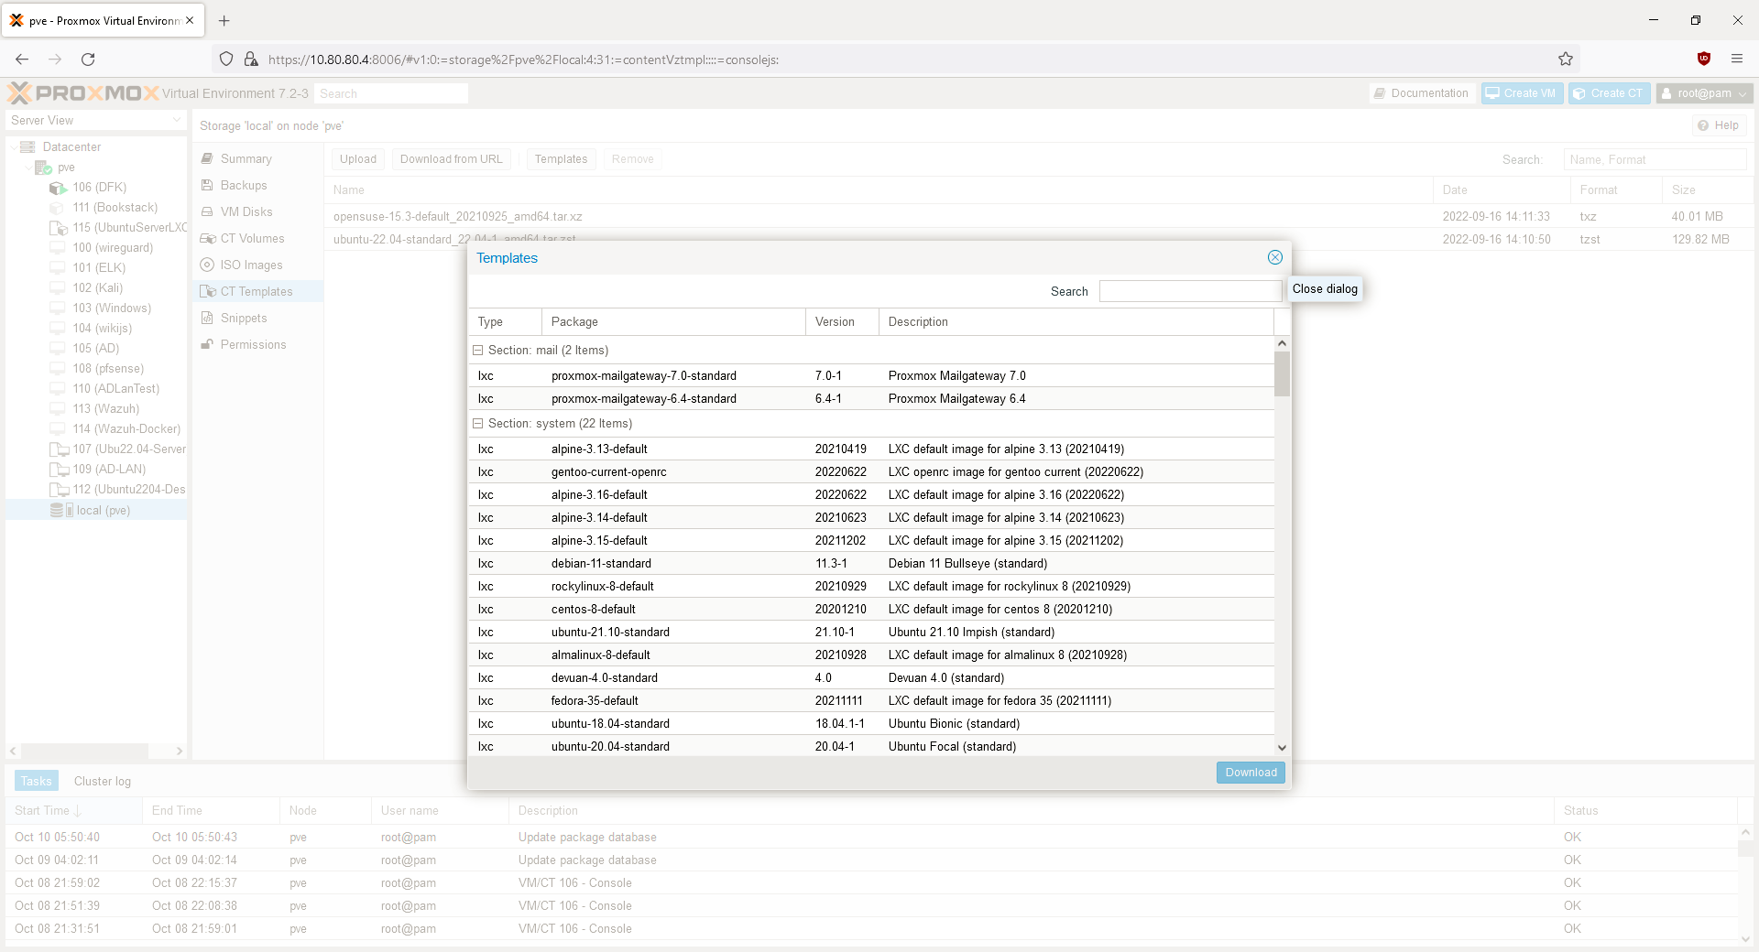Screen dimensions: 1759x952
Task: Collapse the Section: mail group
Action: 478,350
